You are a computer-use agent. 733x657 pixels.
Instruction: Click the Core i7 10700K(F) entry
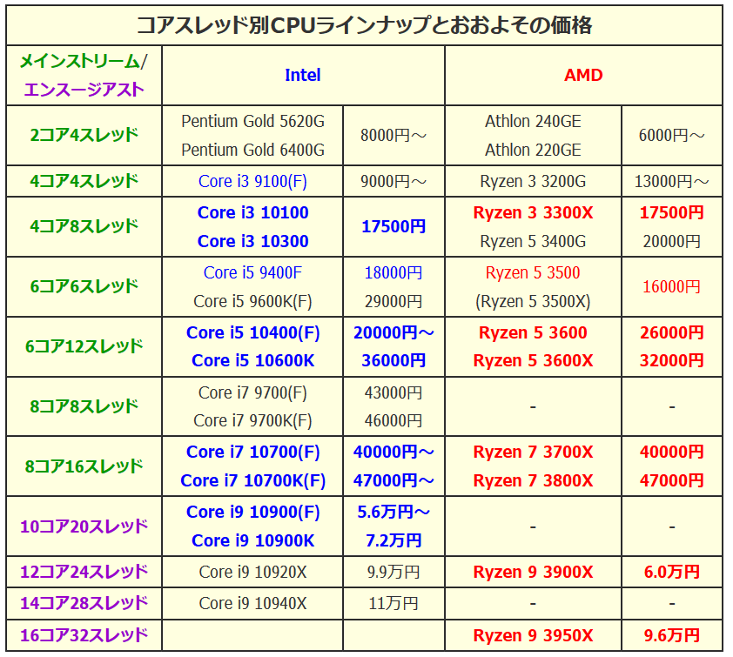point(253,480)
